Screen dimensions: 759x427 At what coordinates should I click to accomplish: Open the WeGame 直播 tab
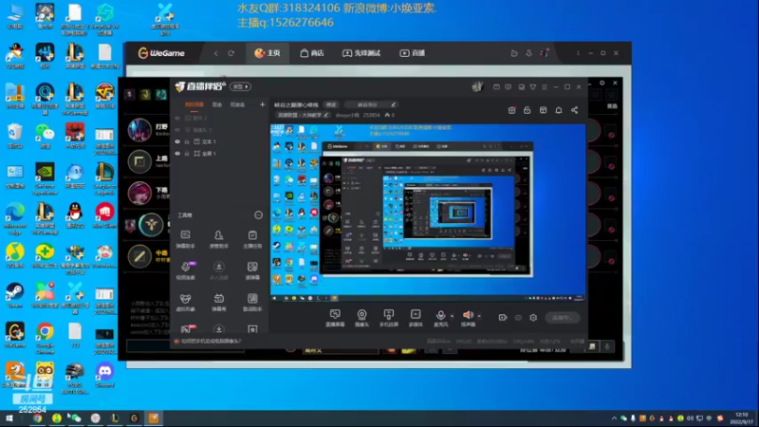pyautogui.click(x=413, y=53)
